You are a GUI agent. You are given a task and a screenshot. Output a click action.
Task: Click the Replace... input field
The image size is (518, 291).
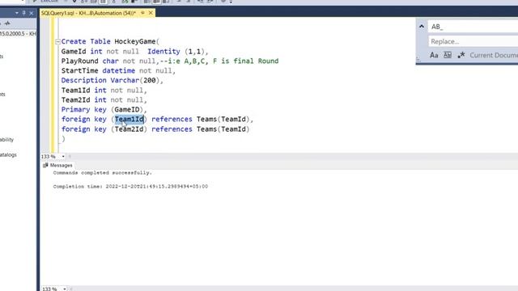click(473, 41)
